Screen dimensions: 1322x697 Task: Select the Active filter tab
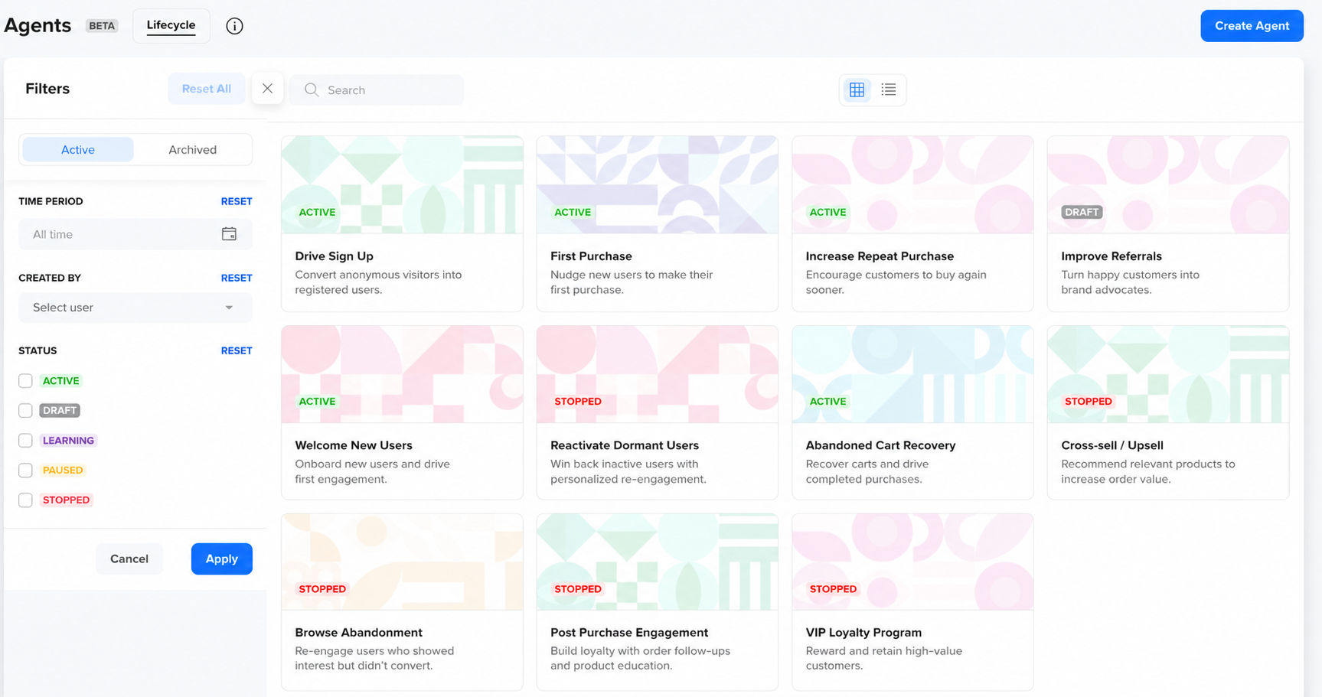pyautogui.click(x=78, y=149)
